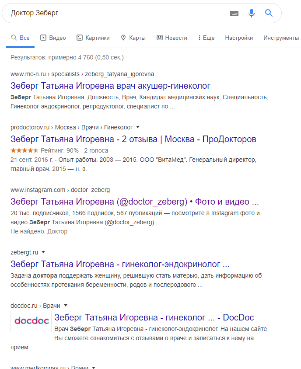Open Настройки search settings
Viewport: 301px width, 369px height.
click(x=239, y=38)
